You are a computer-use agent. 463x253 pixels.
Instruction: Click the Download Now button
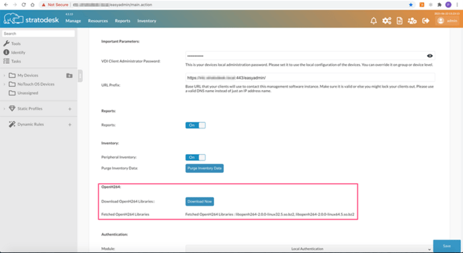pos(200,202)
